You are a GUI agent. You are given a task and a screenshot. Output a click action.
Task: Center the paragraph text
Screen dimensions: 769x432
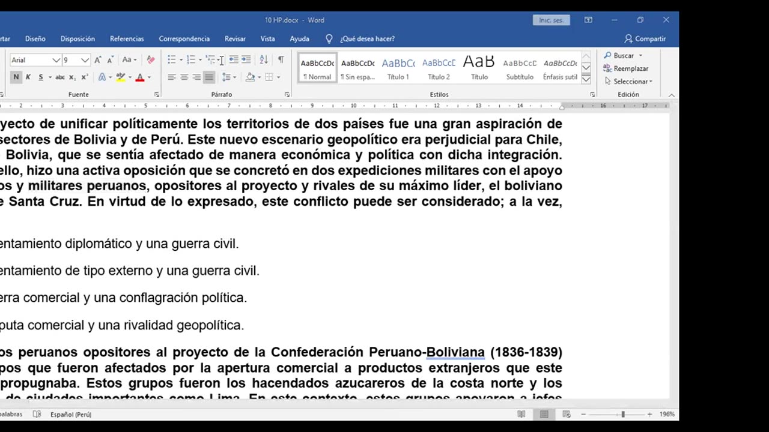[x=184, y=77]
